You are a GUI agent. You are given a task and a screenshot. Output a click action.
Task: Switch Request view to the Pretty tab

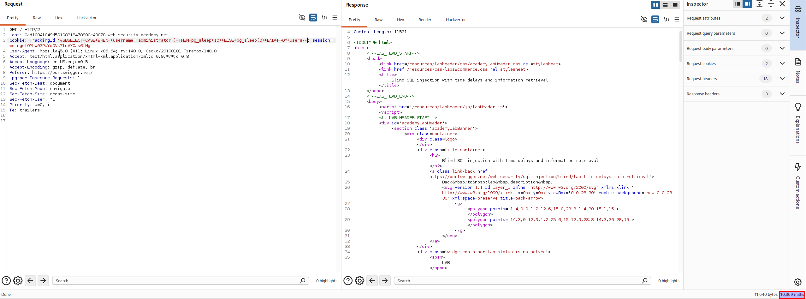pyautogui.click(x=13, y=18)
